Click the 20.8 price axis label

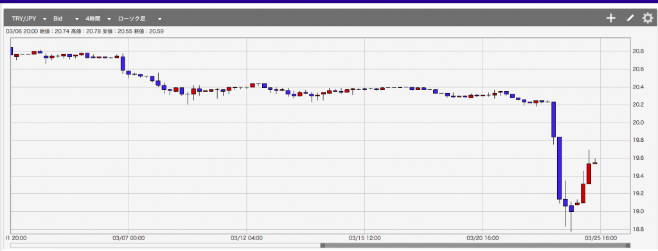pos(638,51)
